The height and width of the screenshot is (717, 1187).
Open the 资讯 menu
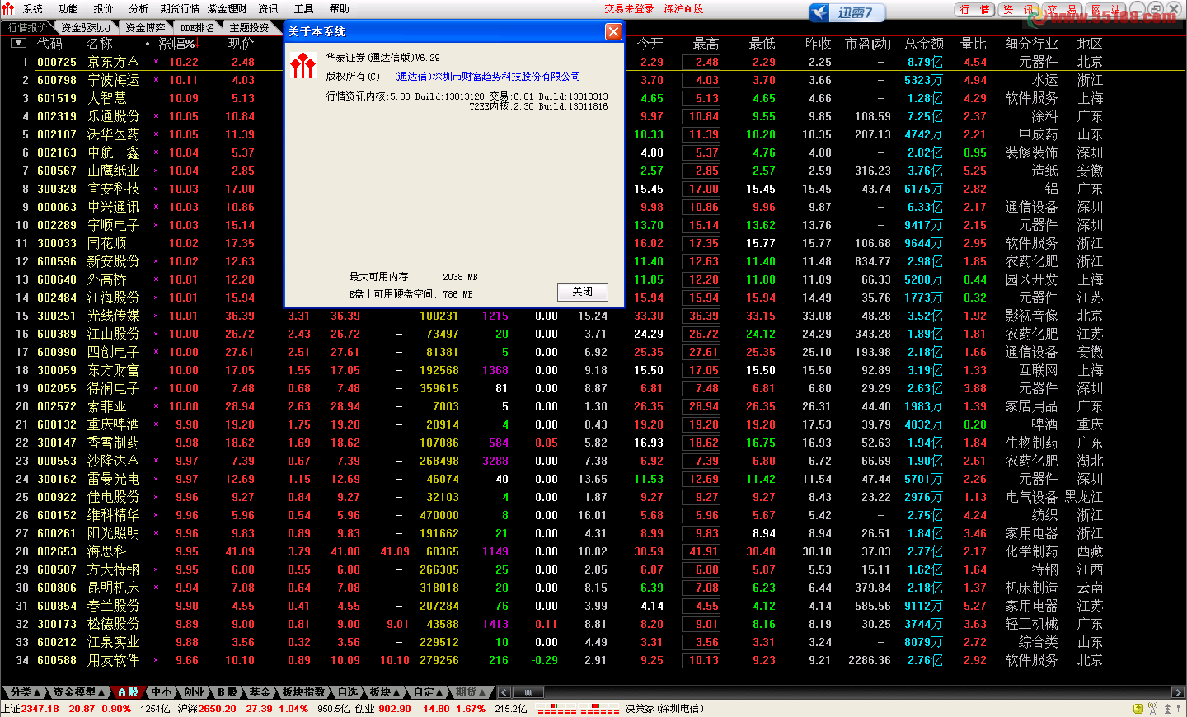pos(268,8)
